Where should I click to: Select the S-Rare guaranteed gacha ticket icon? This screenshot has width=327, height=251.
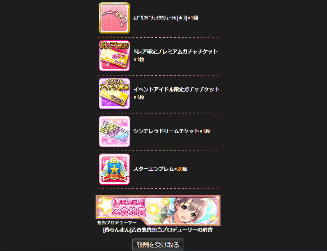point(114,56)
